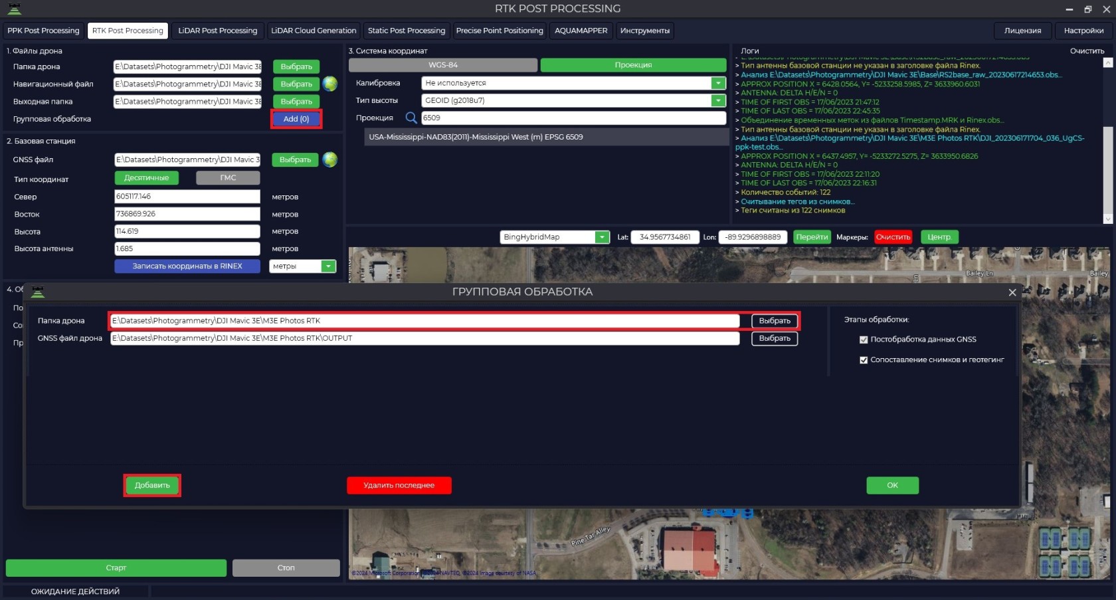Click Выбрать for GNSS файл in base station

[x=295, y=159]
